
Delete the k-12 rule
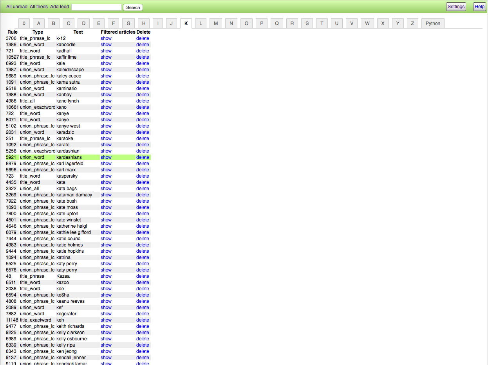point(143,38)
